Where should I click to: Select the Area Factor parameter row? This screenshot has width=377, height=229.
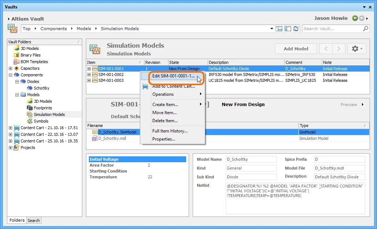coord(137,165)
